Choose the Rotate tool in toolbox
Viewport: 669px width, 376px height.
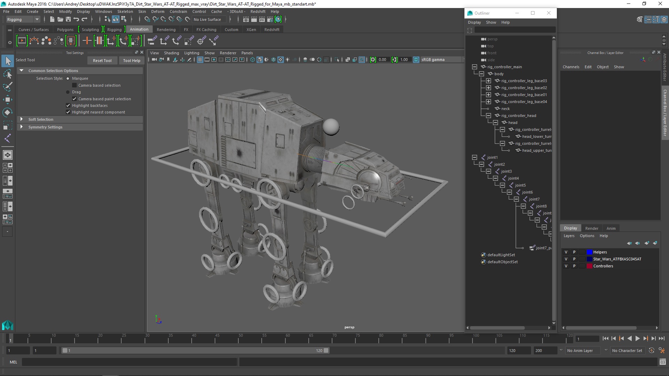8,112
